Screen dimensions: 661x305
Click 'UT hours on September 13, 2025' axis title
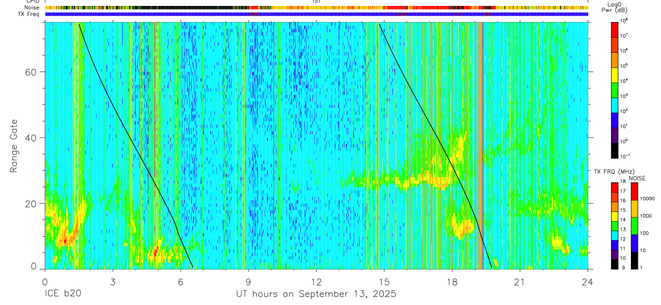(x=317, y=294)
